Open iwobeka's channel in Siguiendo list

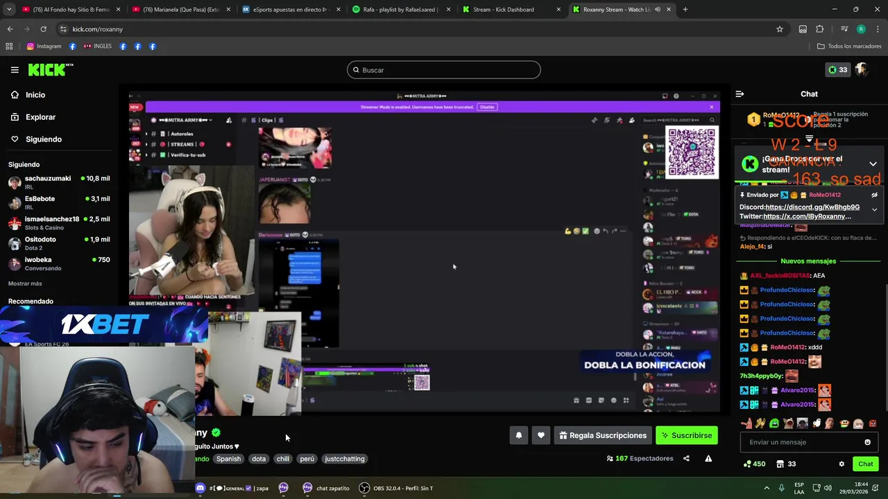(x=59, y=263)
